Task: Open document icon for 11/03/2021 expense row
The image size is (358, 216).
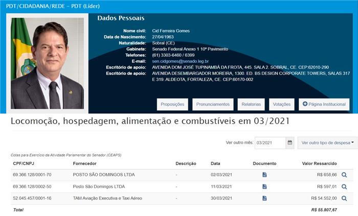Action: 264,186
